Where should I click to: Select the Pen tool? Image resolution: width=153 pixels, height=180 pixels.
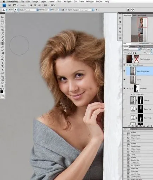(2, 63)
